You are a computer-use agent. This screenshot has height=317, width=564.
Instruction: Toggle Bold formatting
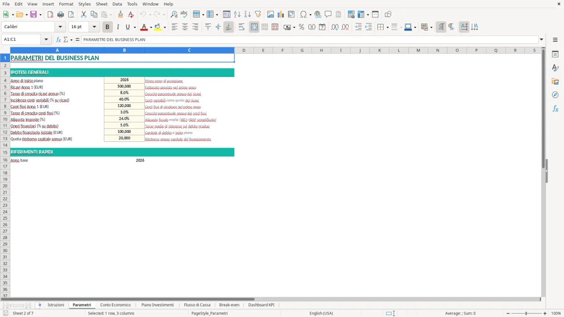(108, 27)
